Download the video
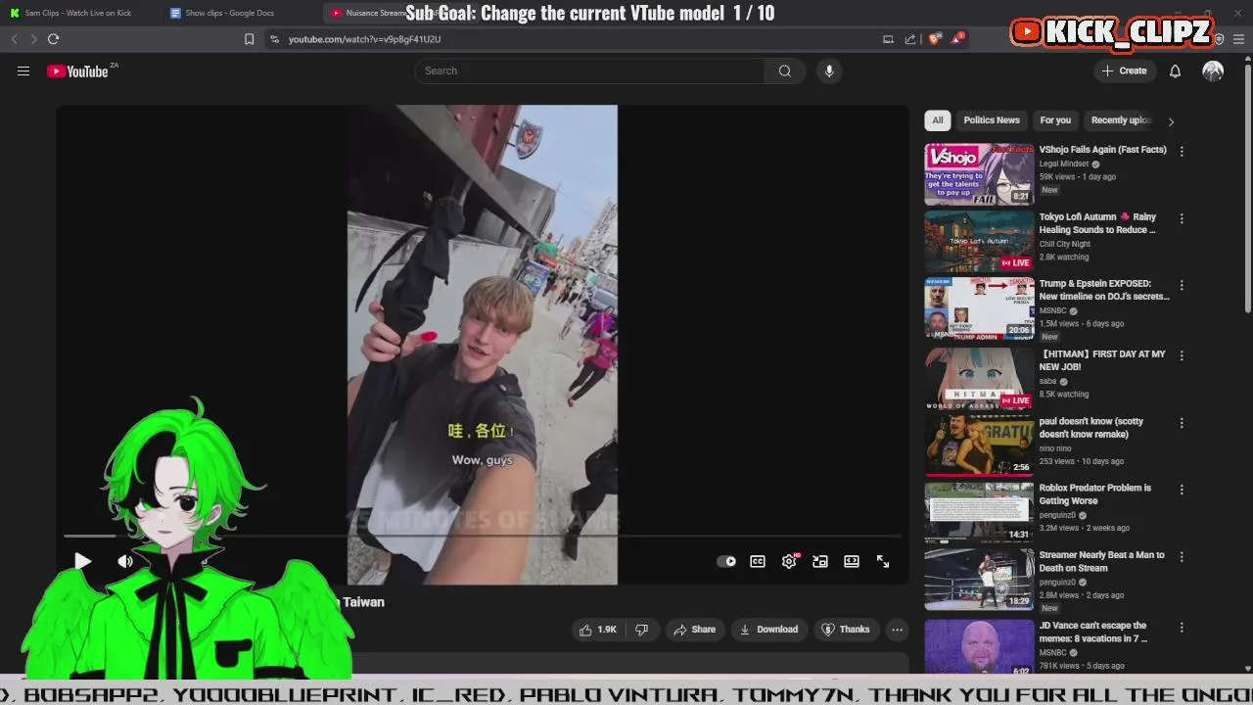The width and height of the screenshot is (1253, 705). pyautogui.click(x=768, y=630)
